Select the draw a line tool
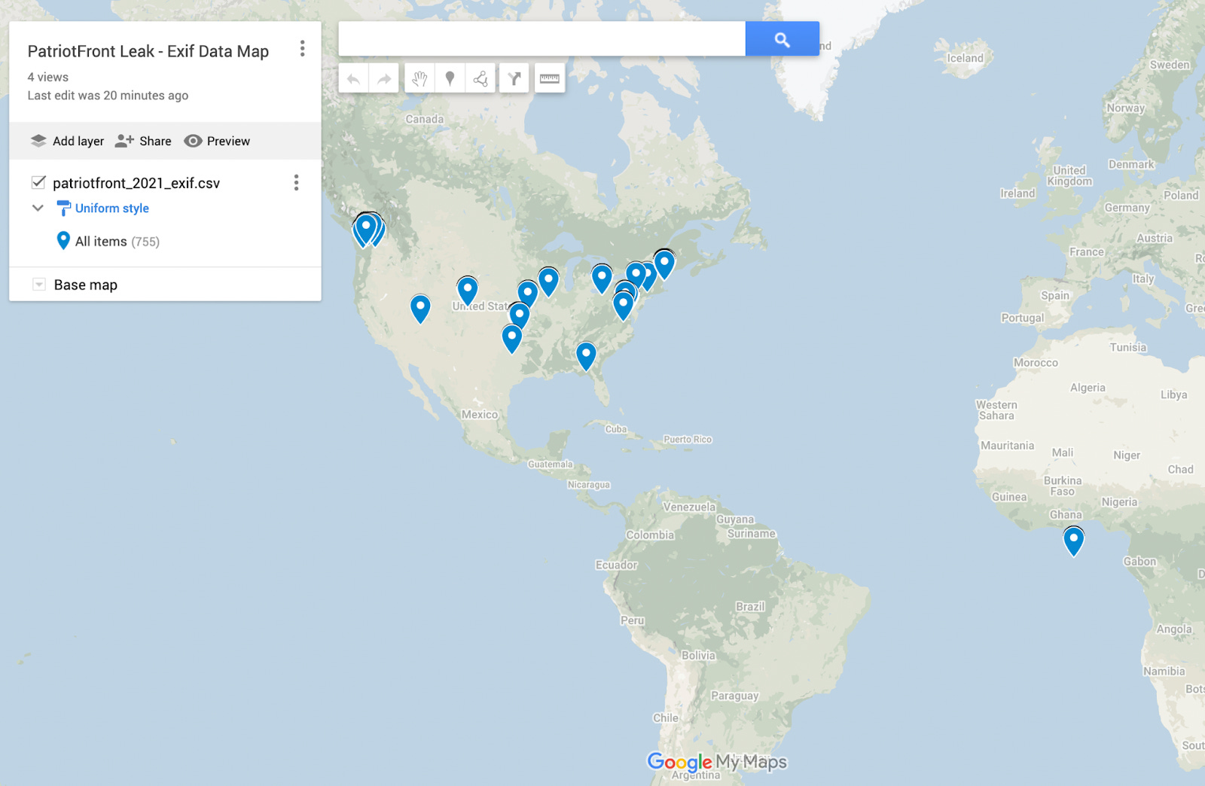1205x786 pixels. (480, 78)
